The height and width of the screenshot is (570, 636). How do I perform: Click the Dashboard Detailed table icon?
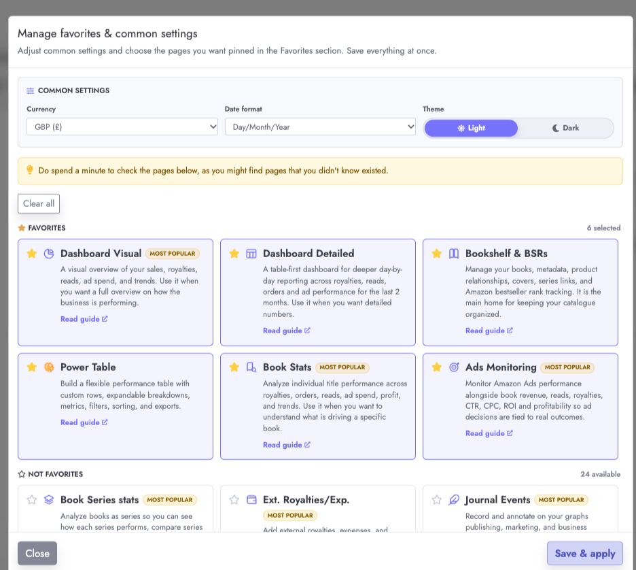[x=251, y=254]
